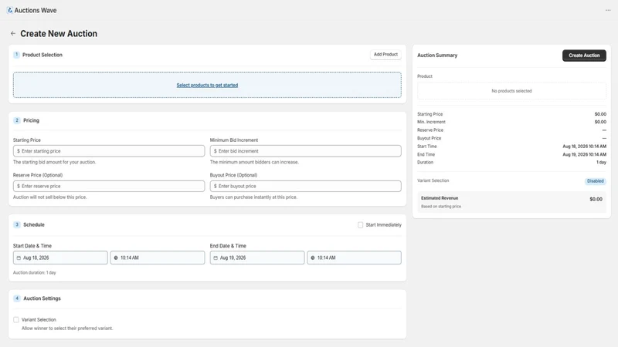Focus the Minimum Bid Increment input field
The height and width of the screenshot is (347, 618).
pyautogui.click(x=305, y=151)
